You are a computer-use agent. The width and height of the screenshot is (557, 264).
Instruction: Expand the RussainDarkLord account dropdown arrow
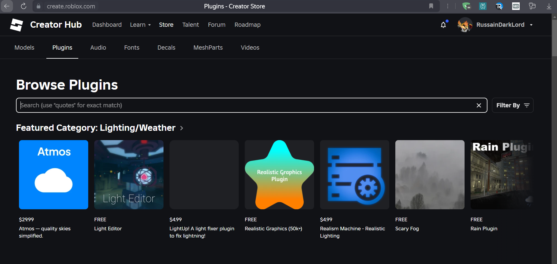[531, 25]
